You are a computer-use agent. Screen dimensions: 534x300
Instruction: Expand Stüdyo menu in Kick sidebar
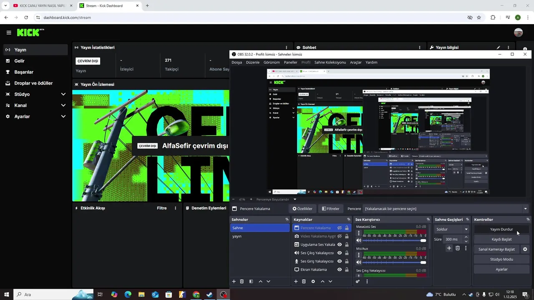point(63,94)
